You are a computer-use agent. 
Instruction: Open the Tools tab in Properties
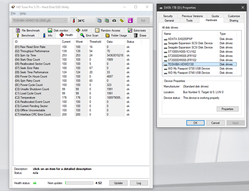(189, 21)
